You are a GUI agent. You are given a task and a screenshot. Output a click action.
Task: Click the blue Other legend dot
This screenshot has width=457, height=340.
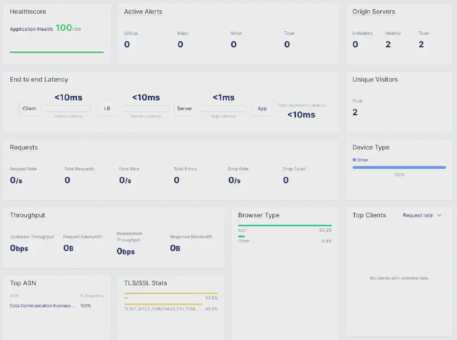354,160
